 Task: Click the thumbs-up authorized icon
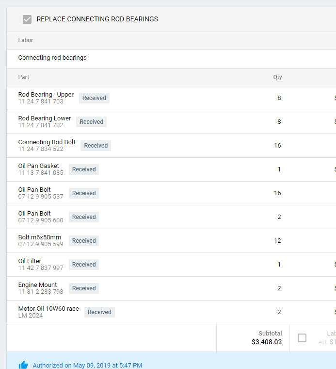click(23, 365)
